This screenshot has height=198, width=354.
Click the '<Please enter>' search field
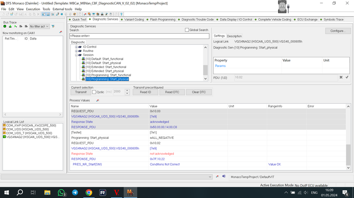[x=139, y=36]
